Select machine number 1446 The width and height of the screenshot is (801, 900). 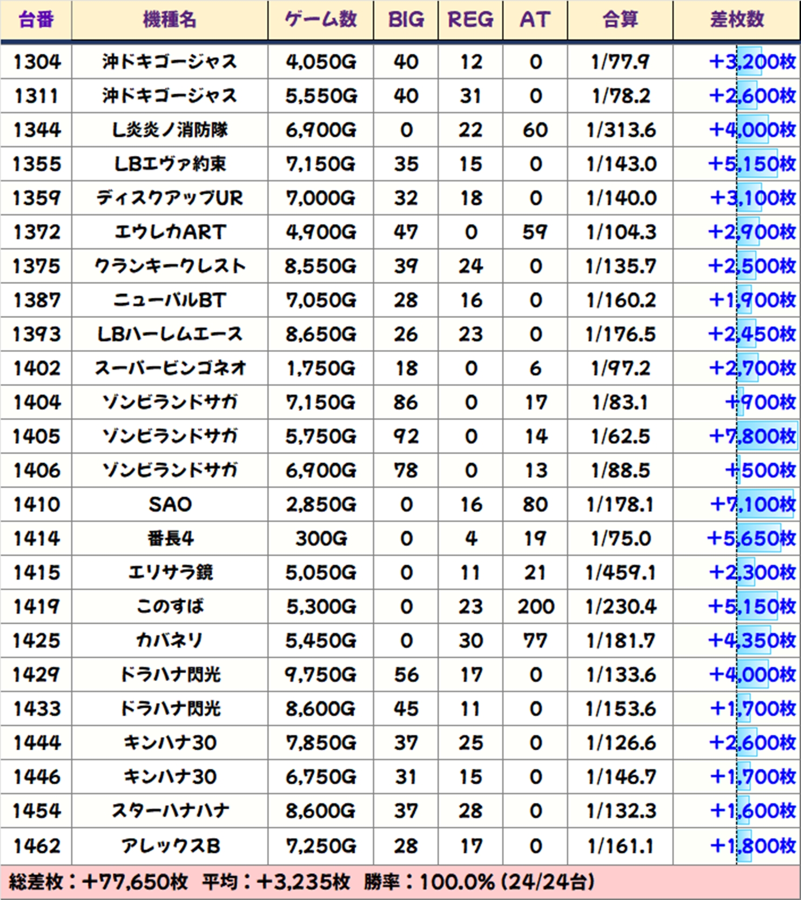click(x=36, y=777)
